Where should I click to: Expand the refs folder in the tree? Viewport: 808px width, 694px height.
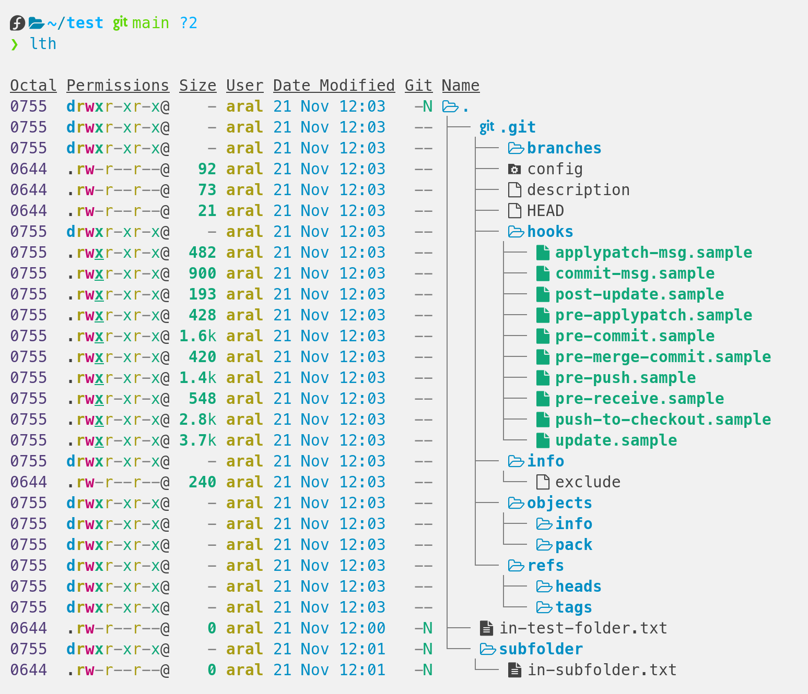pos(546,565)
